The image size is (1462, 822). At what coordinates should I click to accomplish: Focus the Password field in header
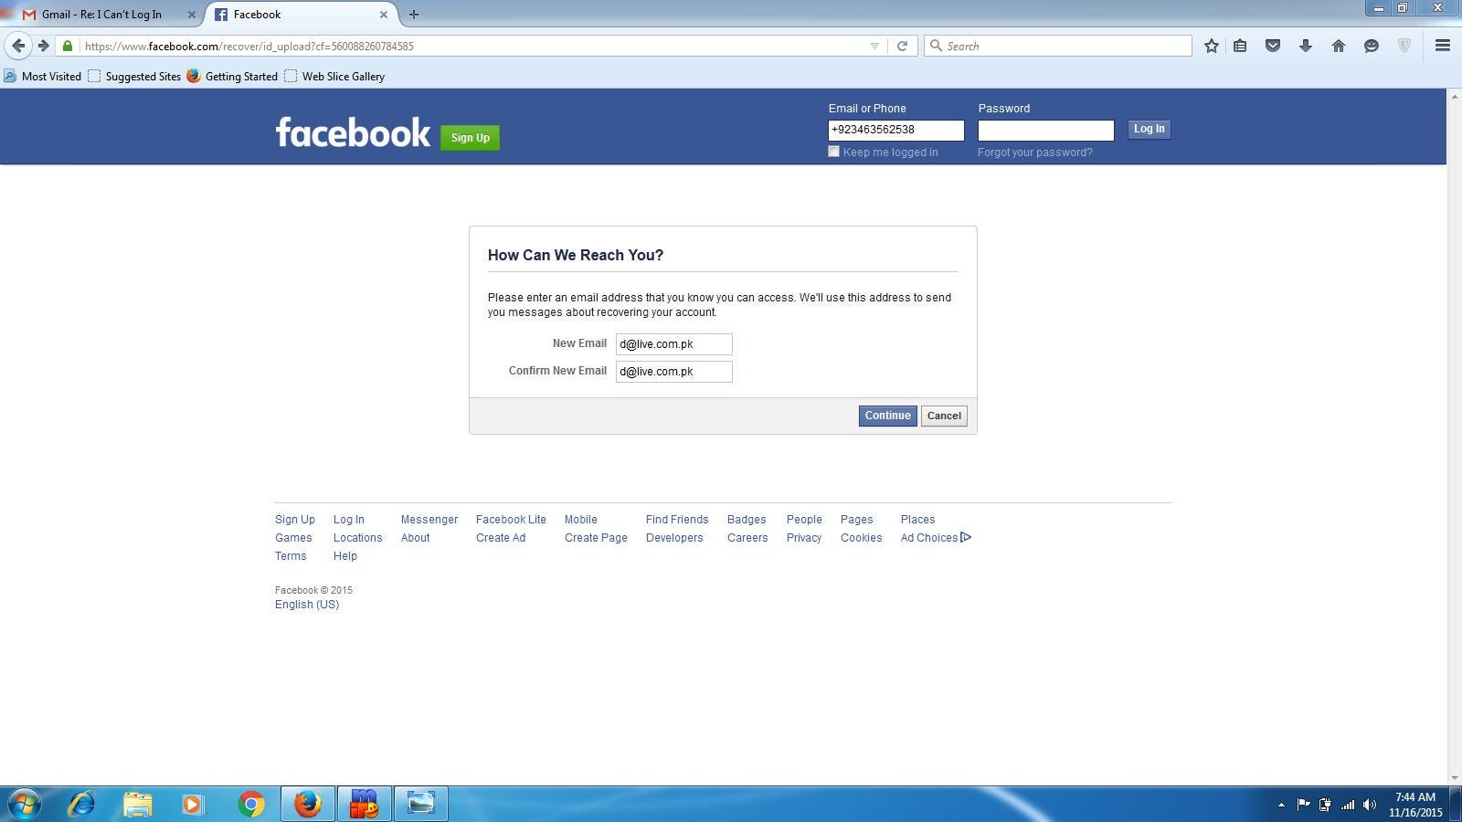point(1045,130)
